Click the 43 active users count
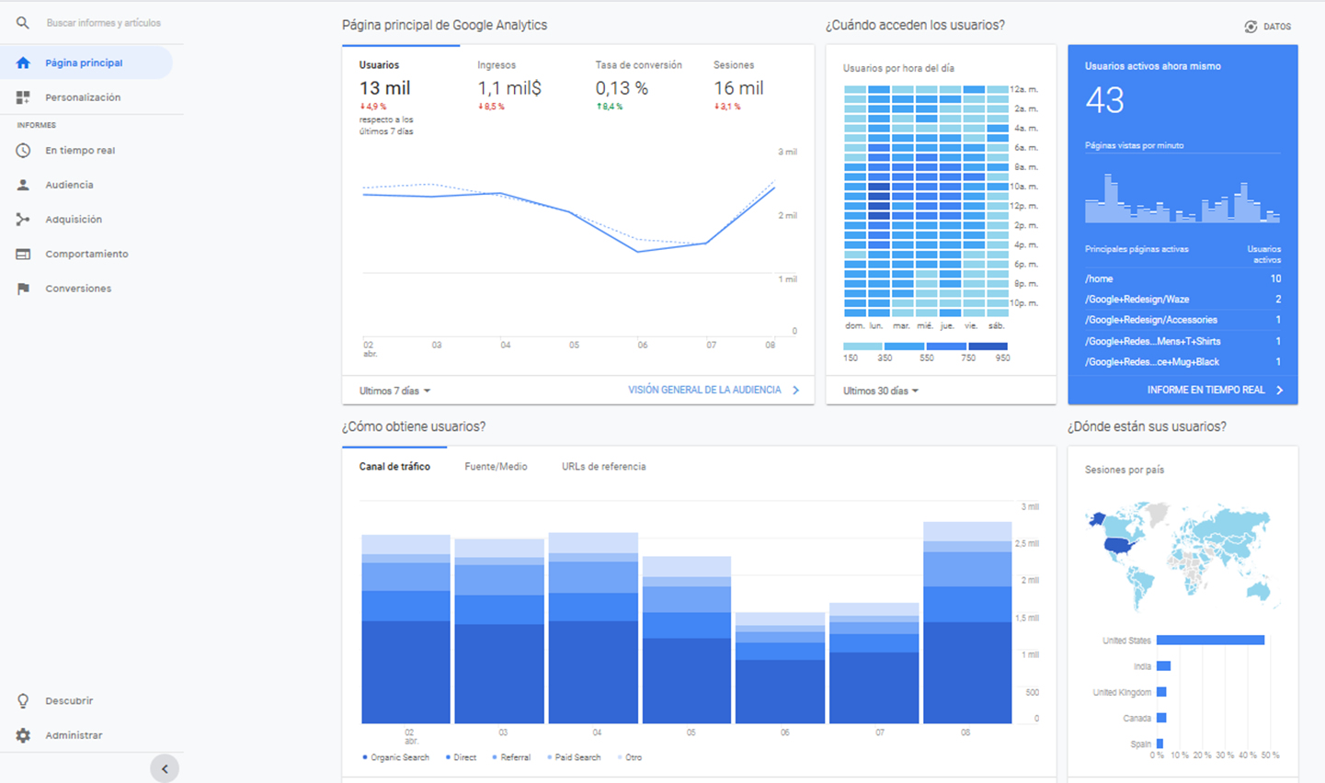1325x783 pixels. click(1104, 100)
